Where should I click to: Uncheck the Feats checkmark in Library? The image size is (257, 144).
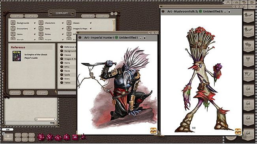click(x=63, y=29)
